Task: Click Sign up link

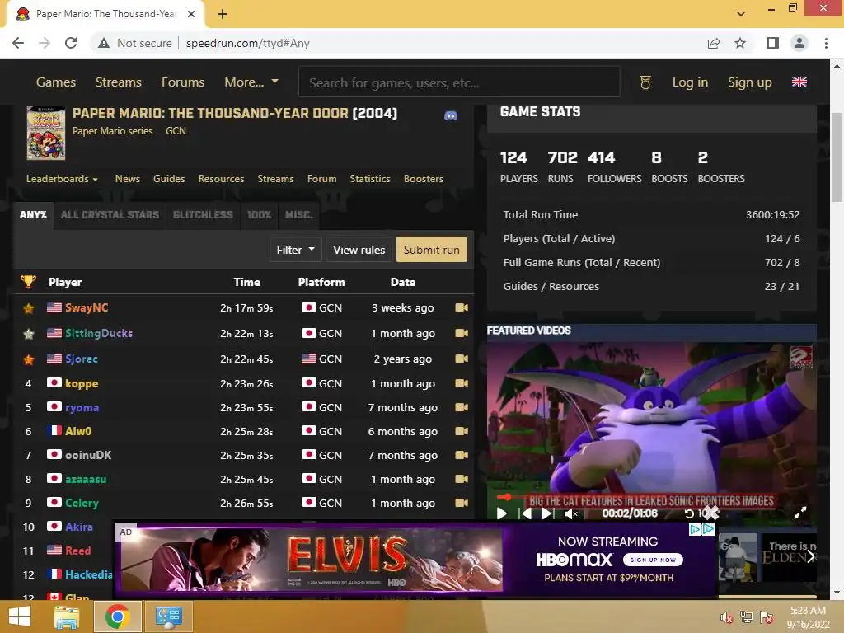Action: 750,82
